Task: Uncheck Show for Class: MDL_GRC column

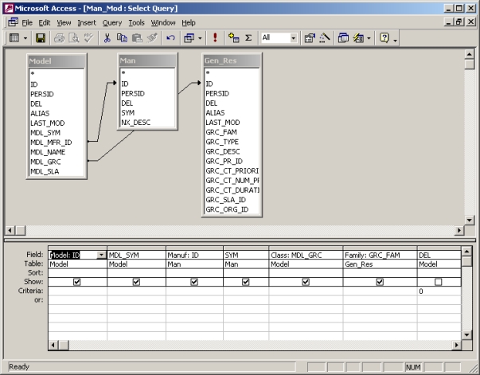Action: tap(306, 282)
